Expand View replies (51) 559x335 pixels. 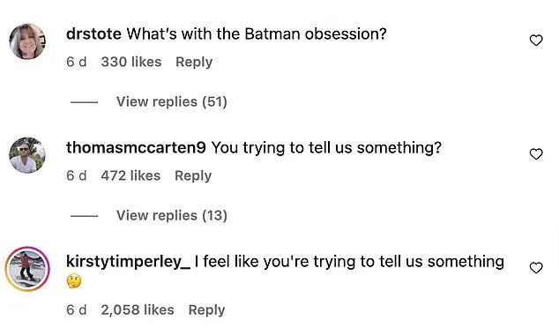pos(171,102)
